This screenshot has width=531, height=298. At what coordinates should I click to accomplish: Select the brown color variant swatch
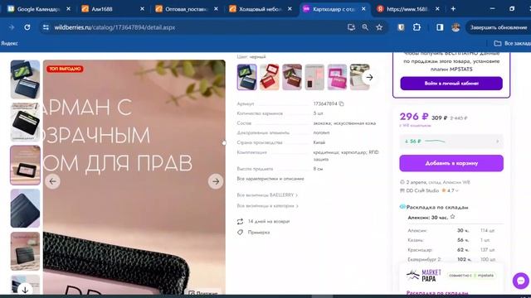292,77
